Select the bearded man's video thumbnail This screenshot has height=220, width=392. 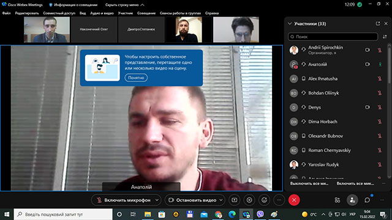pos(189,29)
